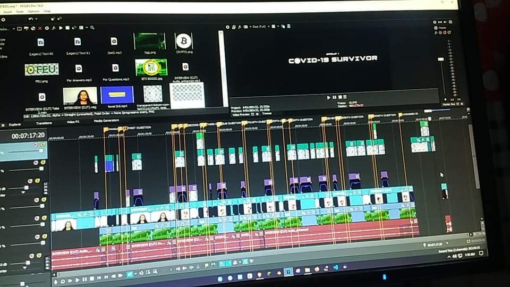Screen dimensions: 510x287
Task: Open the Insert menu
Action: click(x=7, y=12)
